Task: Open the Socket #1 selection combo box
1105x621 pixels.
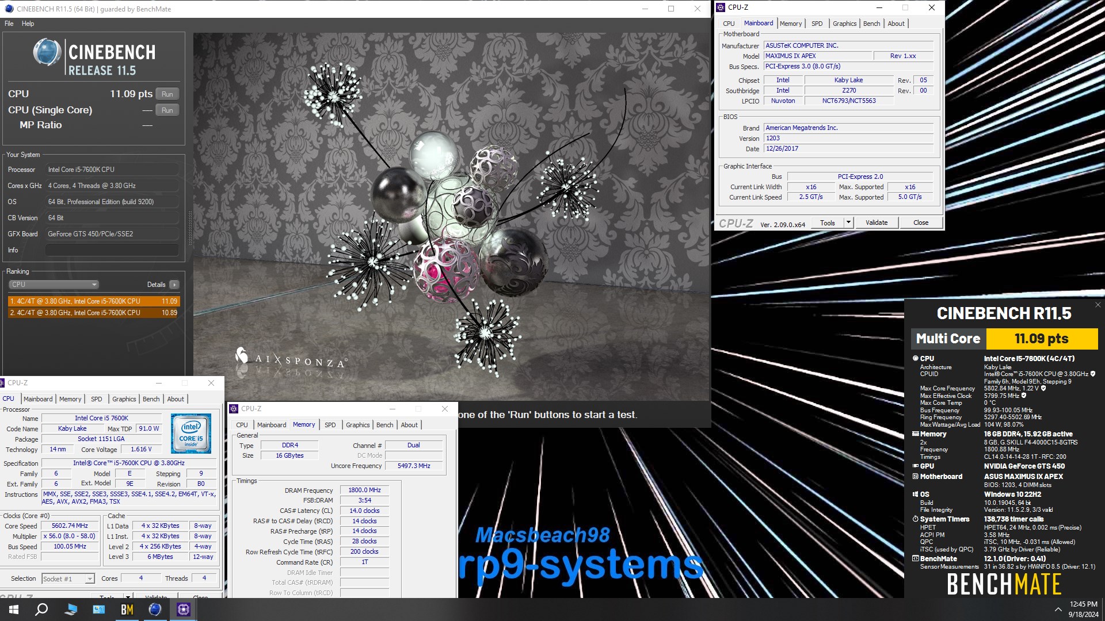Action: pos(67,579)
